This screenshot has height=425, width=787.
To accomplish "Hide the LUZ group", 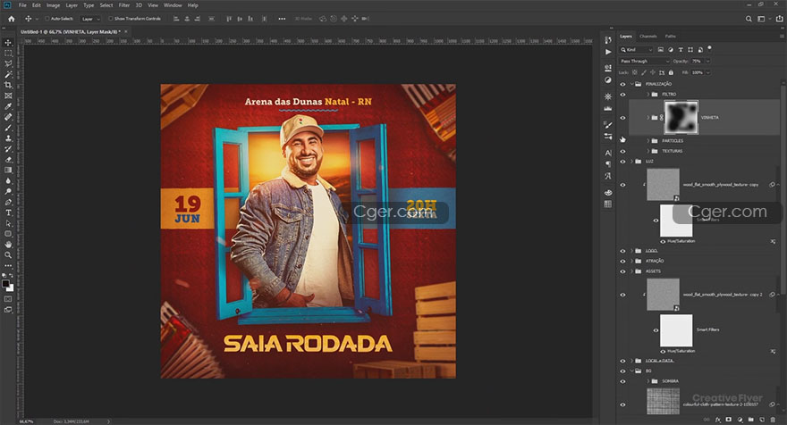I will pos(622,162).
